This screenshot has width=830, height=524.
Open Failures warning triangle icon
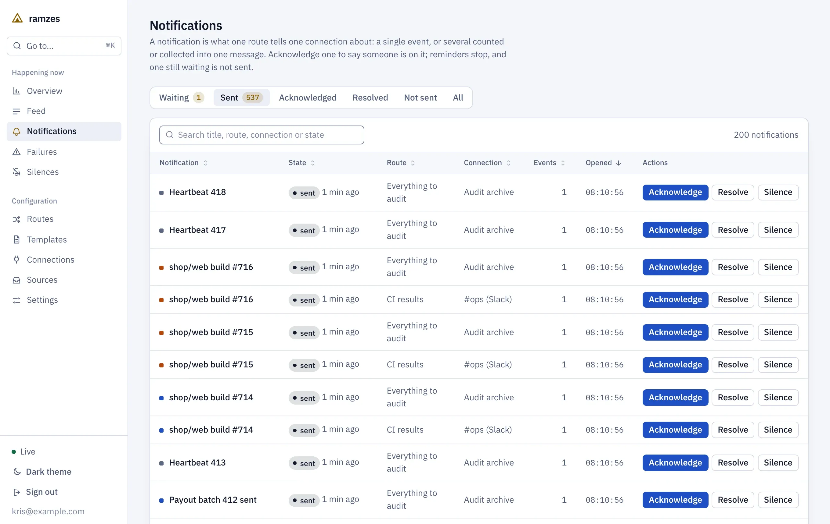[x=16, y=152]
